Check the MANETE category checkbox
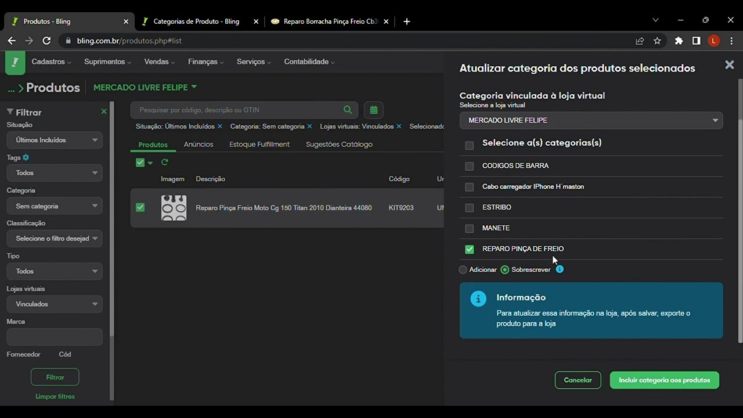The width and height of the screenshot is (743, 418). (470, 228)
